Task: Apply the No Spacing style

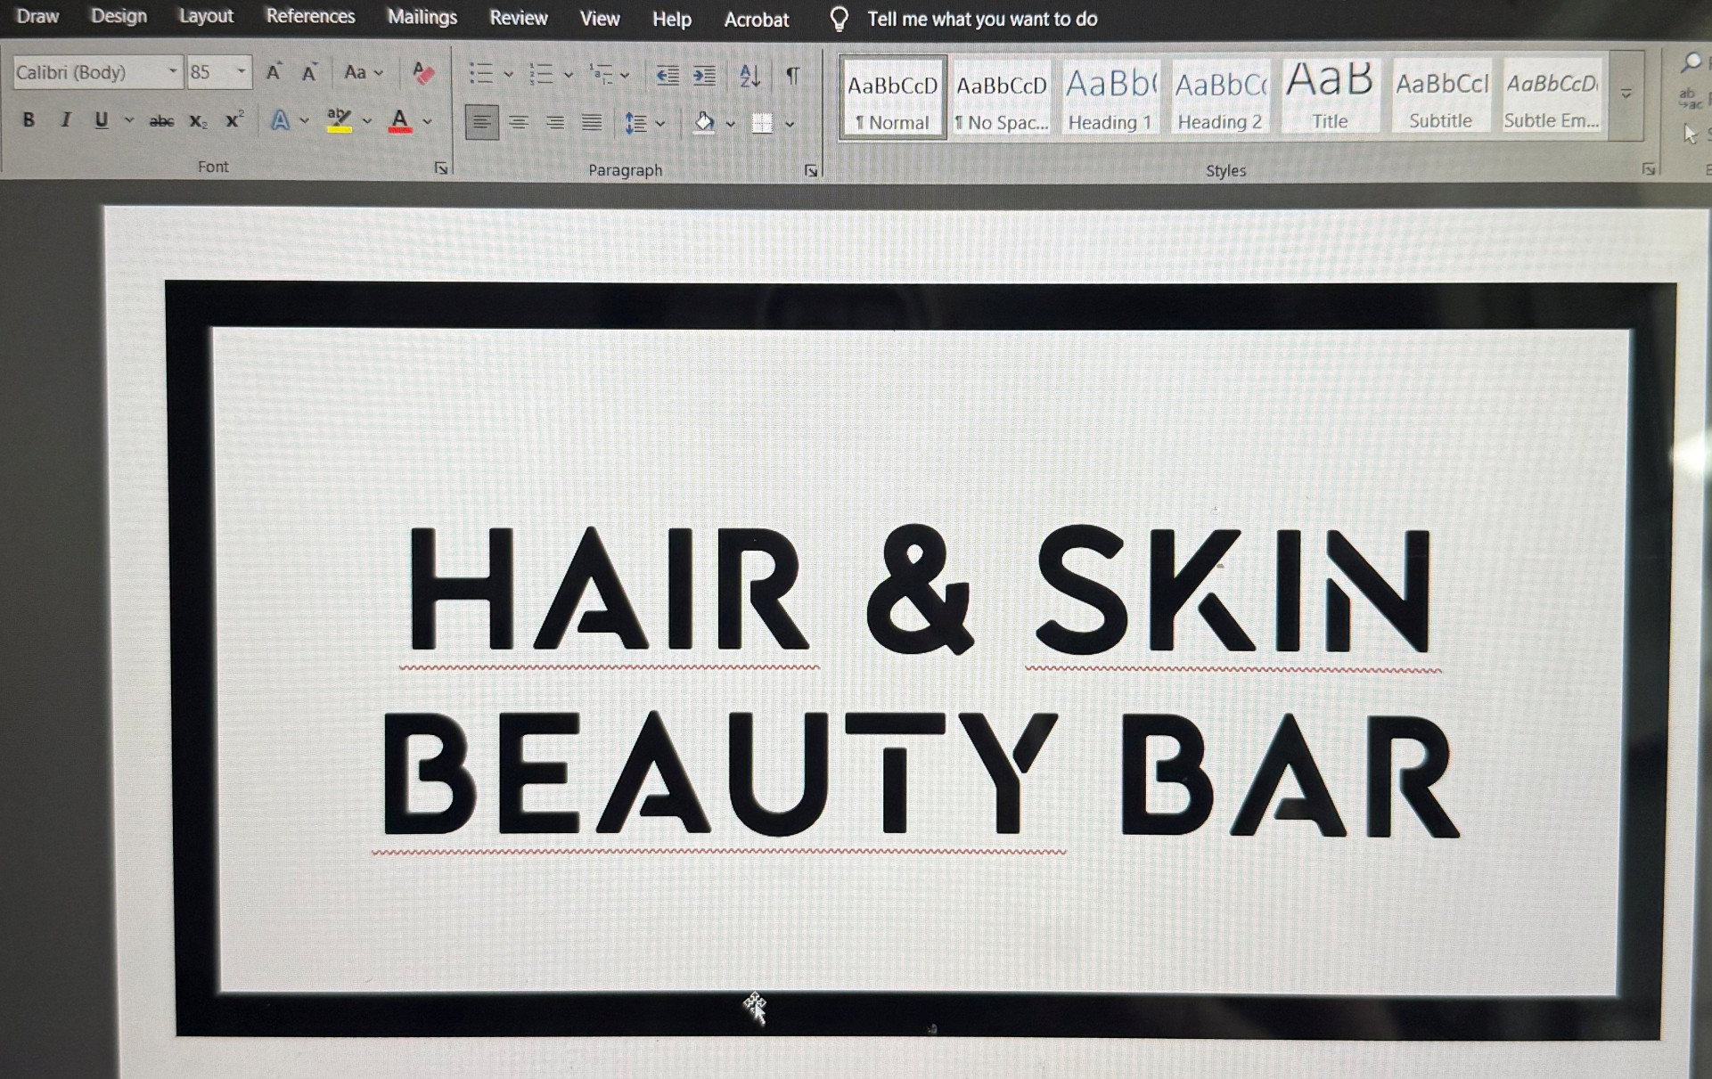Action: 1002,97
